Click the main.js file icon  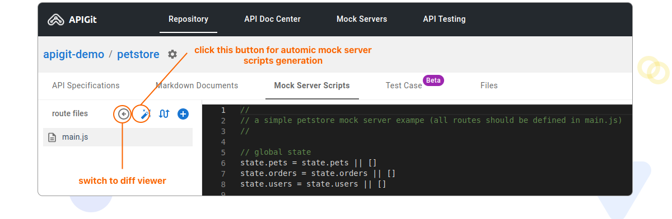click(52, 137)
